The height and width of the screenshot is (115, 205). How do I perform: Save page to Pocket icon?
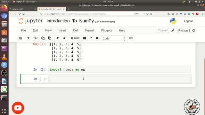(x=147, y=14)
